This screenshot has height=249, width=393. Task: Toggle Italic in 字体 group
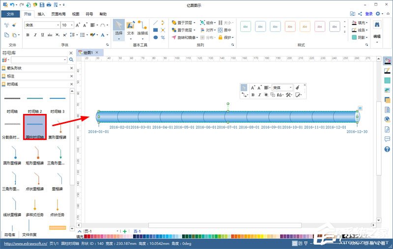[35, 35]
